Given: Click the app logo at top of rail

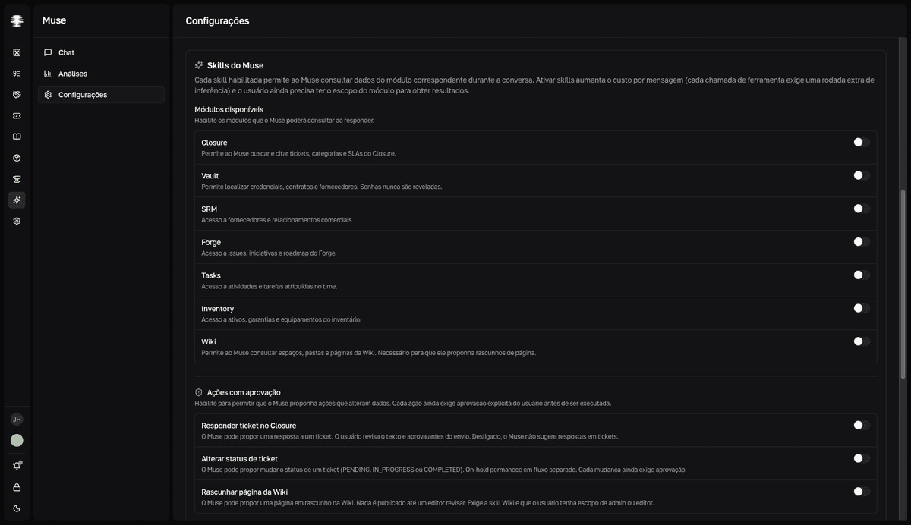Looking at the screenshot, I should [17, 20].
